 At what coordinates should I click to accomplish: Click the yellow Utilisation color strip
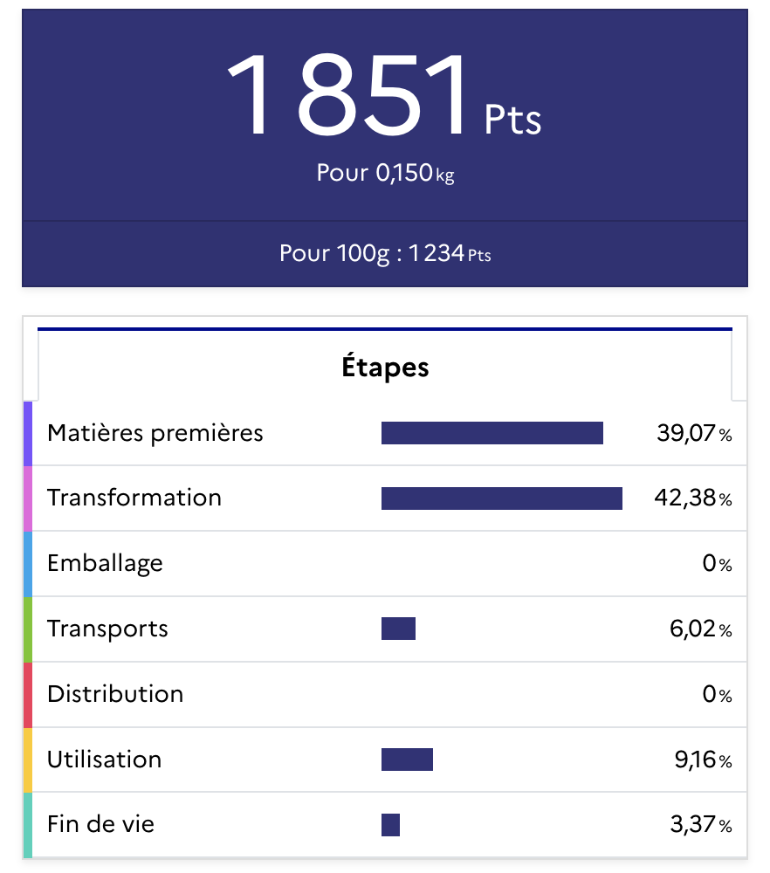tap(28, 760)
